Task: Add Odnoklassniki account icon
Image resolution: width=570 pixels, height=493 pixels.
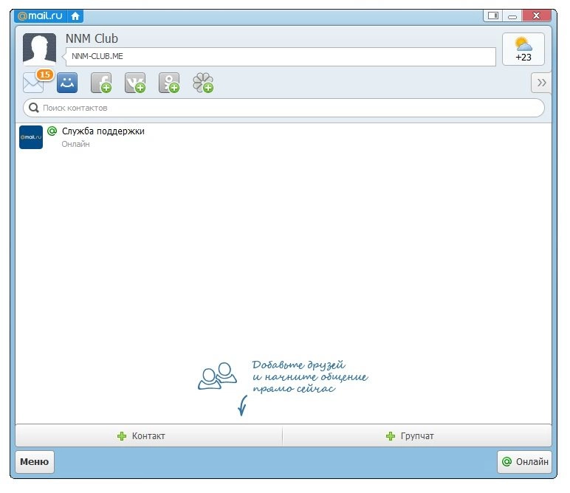Action: (169, 83)
